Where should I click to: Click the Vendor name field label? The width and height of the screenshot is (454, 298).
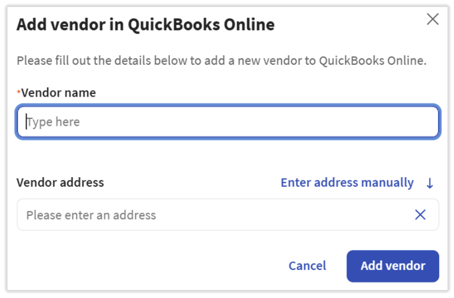(x=58, y=93)
